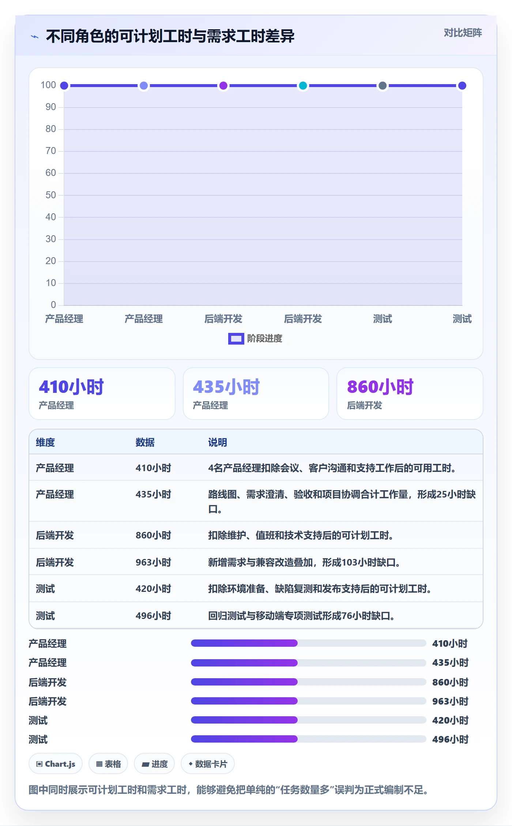Image resolution: width=512 pixels, height=826 pixels.
Task: Click the grid icon in 表格 tag
Action: click(99, 764)
